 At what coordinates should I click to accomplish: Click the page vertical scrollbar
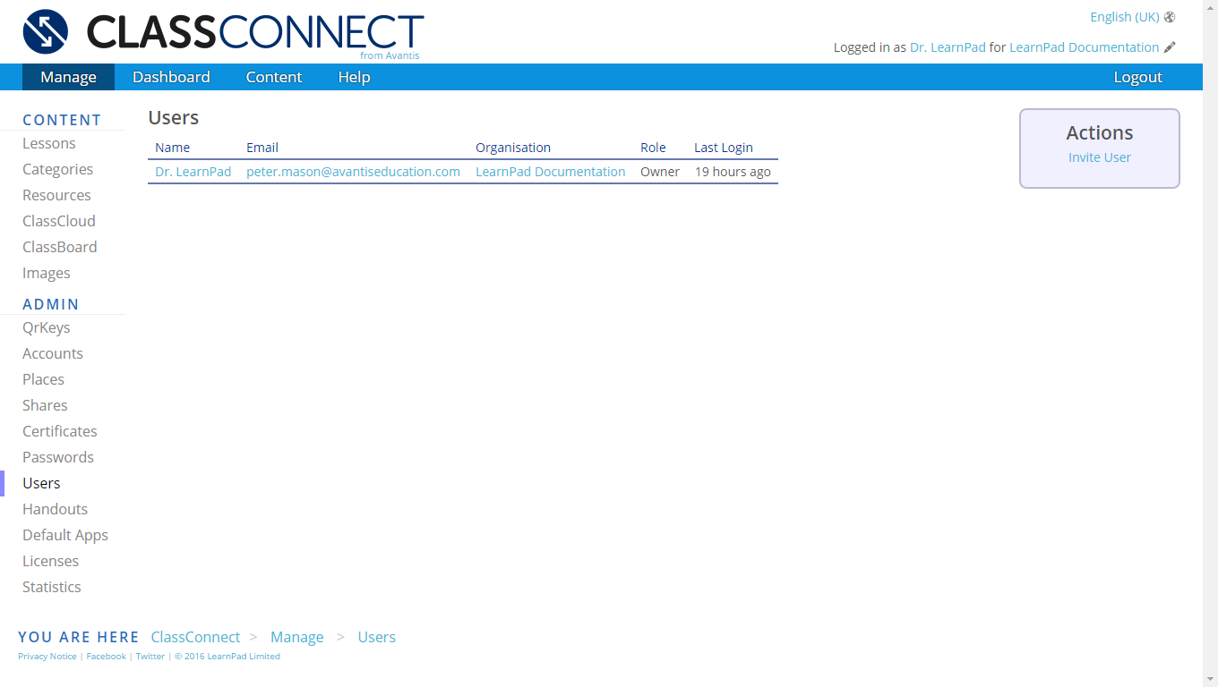(x=1210, y=343)
